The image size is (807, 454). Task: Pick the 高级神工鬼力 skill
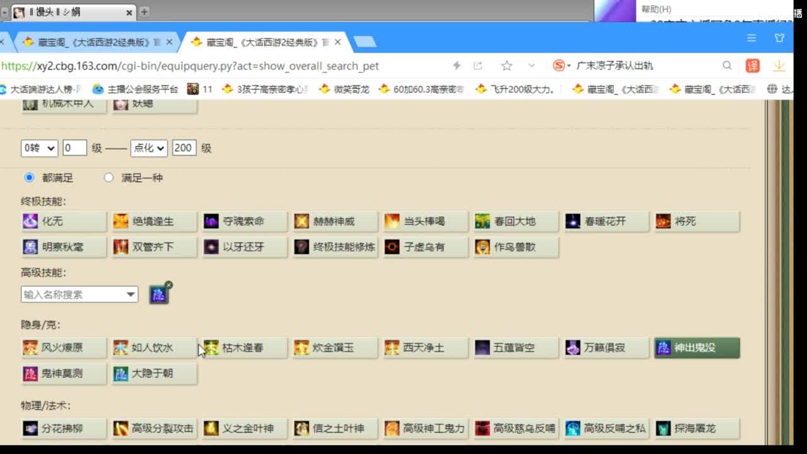pyautogui.click(x=426, y=428)
